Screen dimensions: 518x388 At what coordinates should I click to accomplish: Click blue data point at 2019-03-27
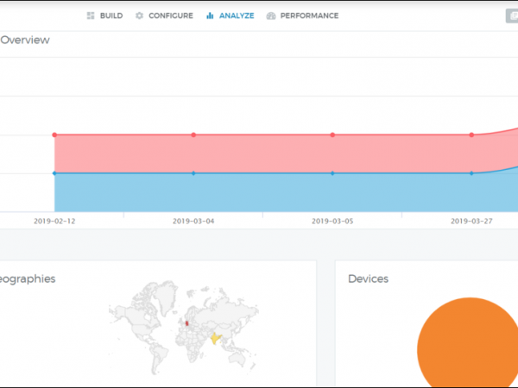(471, 173)
